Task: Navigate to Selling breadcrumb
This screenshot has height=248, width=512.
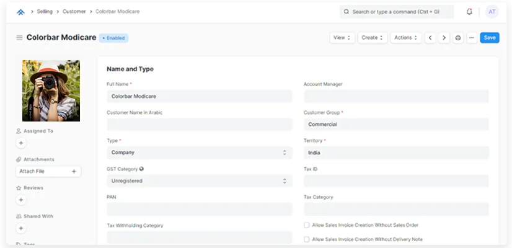Action: click(x=46, y=12)
